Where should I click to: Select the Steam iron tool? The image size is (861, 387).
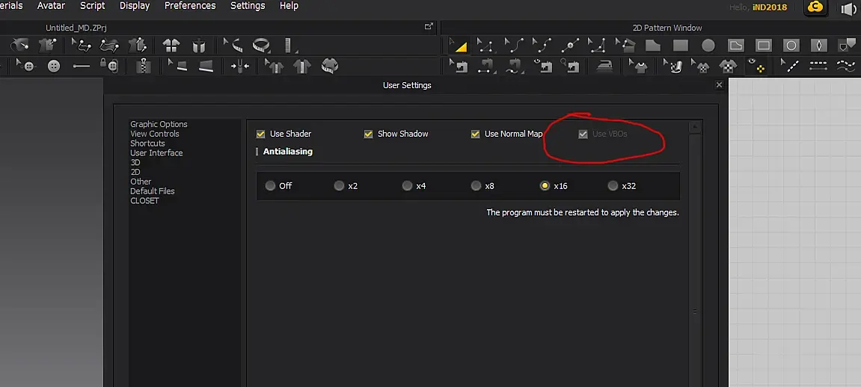(x=604, y=66)
